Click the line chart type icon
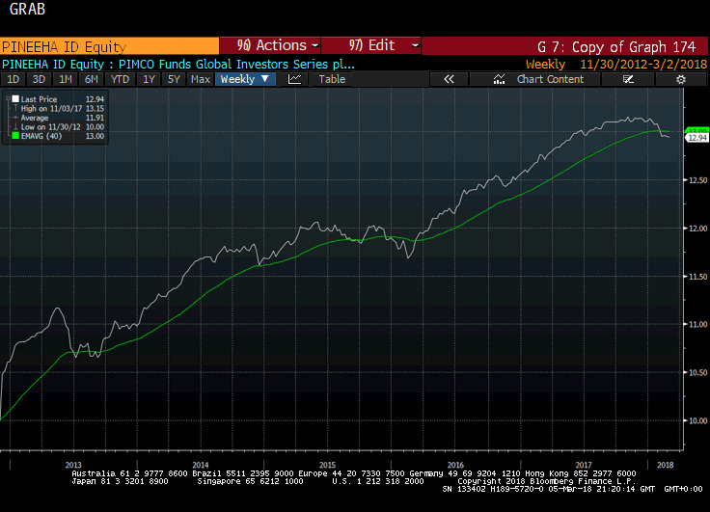710x512 pixels. (295, 79)
